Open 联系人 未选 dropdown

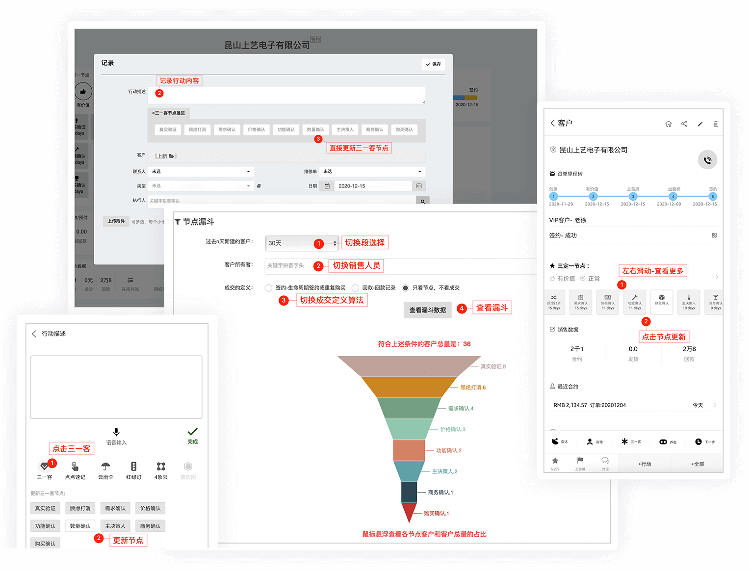(x=200, y=172)
